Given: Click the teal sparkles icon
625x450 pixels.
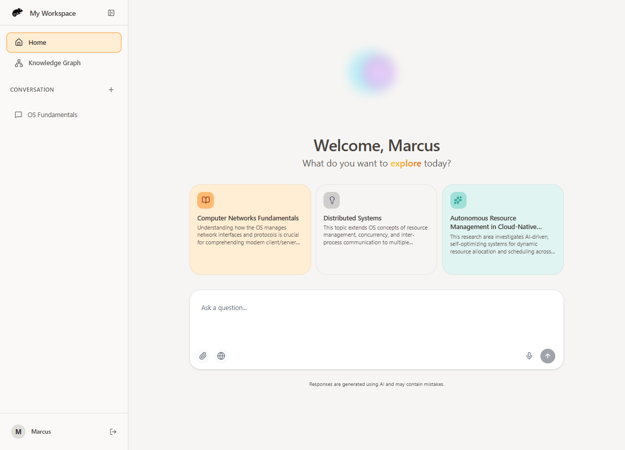Looking at the screenshot, I should point(458,200).
